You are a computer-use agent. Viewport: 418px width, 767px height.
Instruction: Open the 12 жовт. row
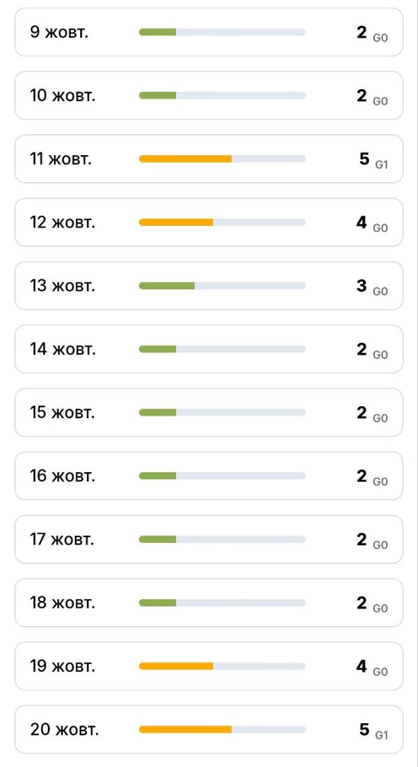pos(209,223)
